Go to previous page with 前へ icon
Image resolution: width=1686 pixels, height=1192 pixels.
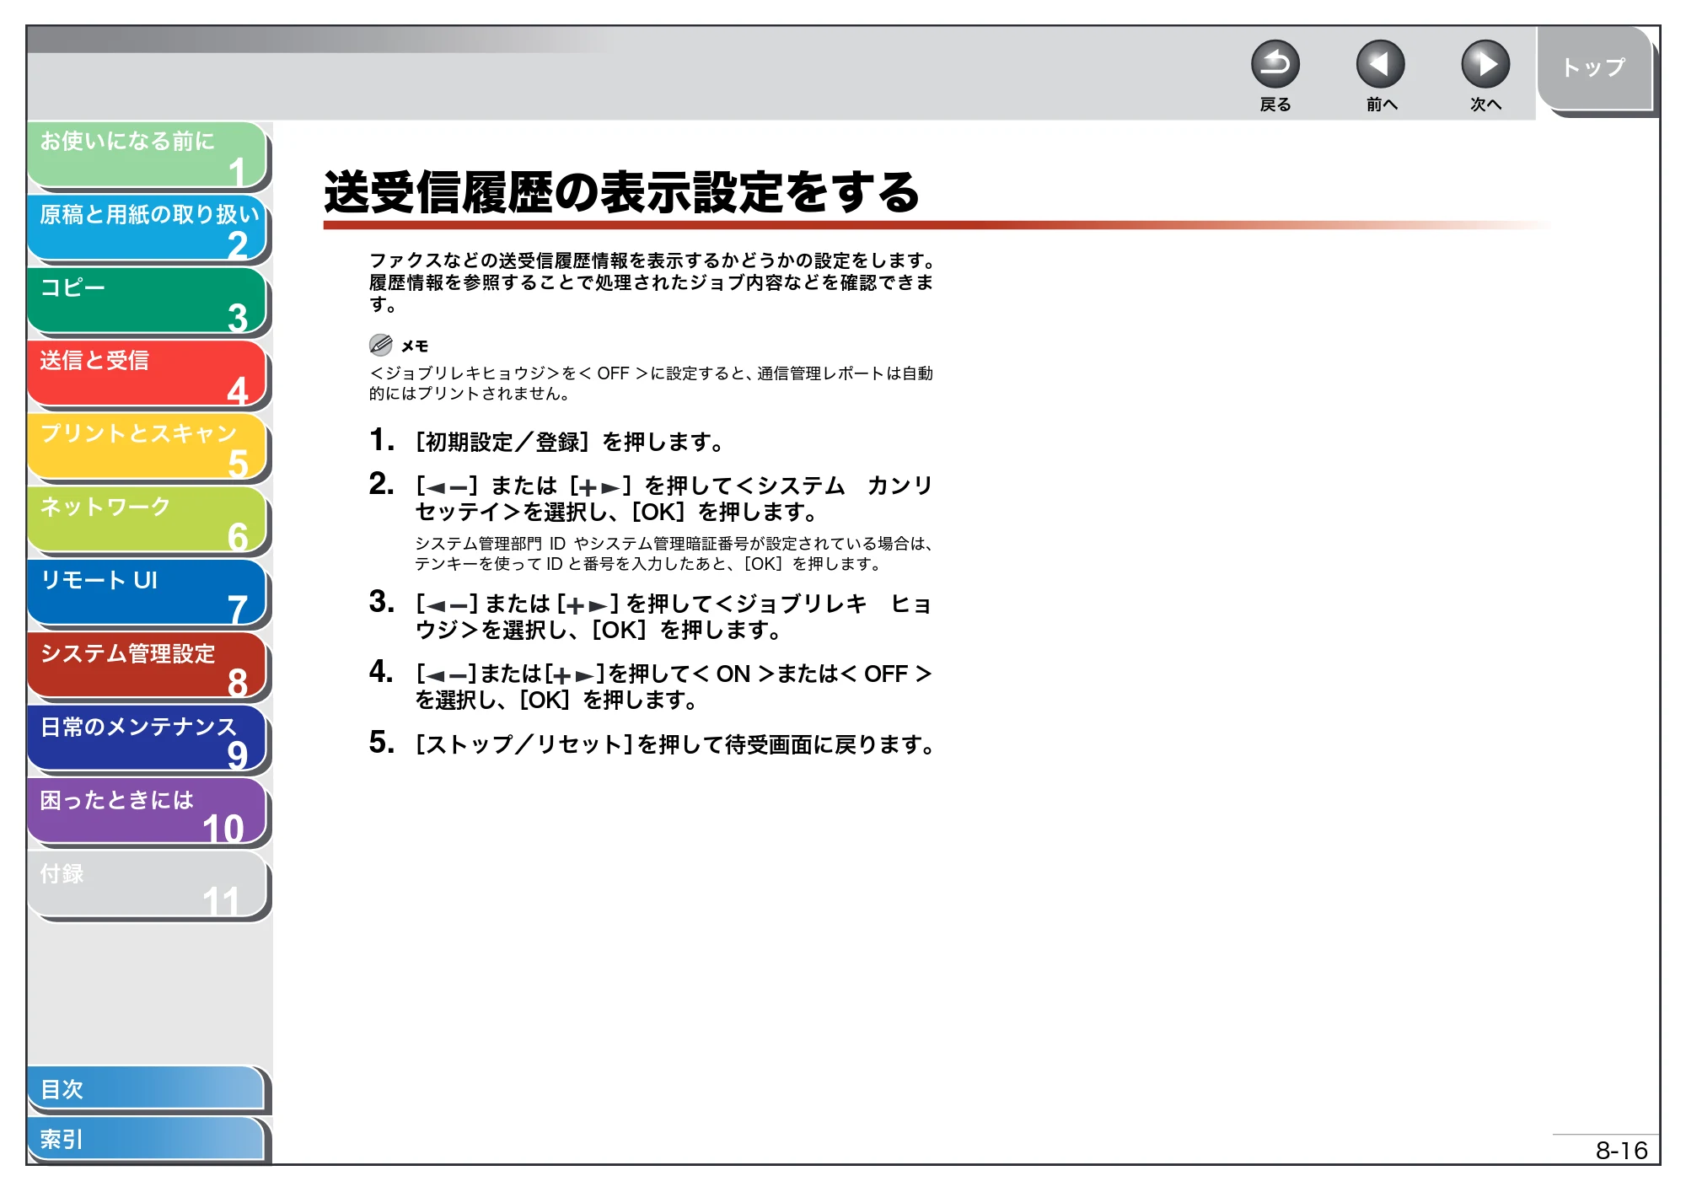tap(1380, 65)
